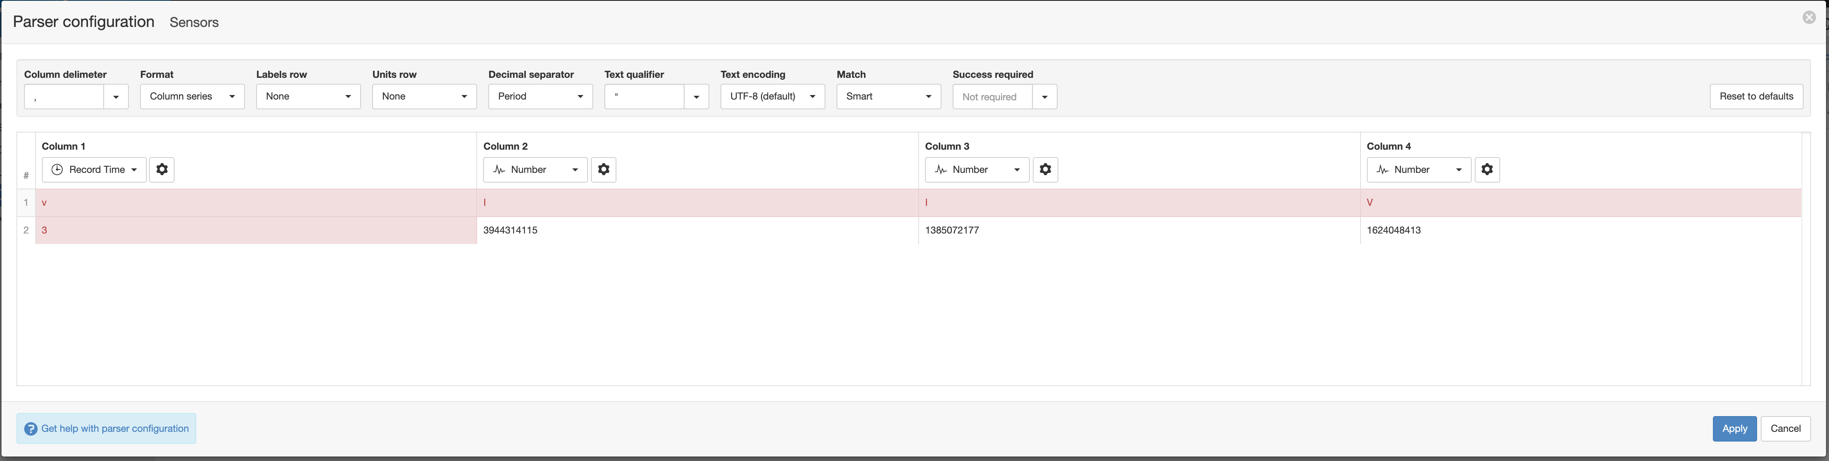Open the Match Smart dropdown
The height and width of the screenshot is (461, 1829).
pos(888,97)
